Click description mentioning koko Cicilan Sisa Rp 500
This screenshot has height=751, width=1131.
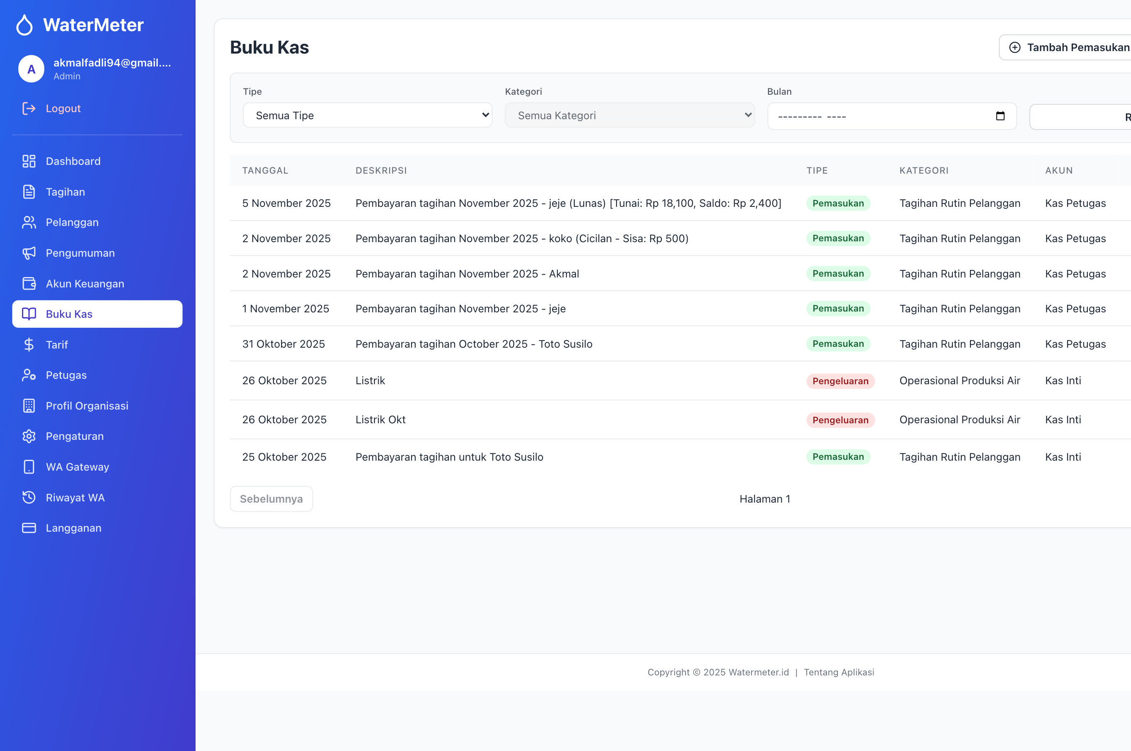(x=522, y=238)
